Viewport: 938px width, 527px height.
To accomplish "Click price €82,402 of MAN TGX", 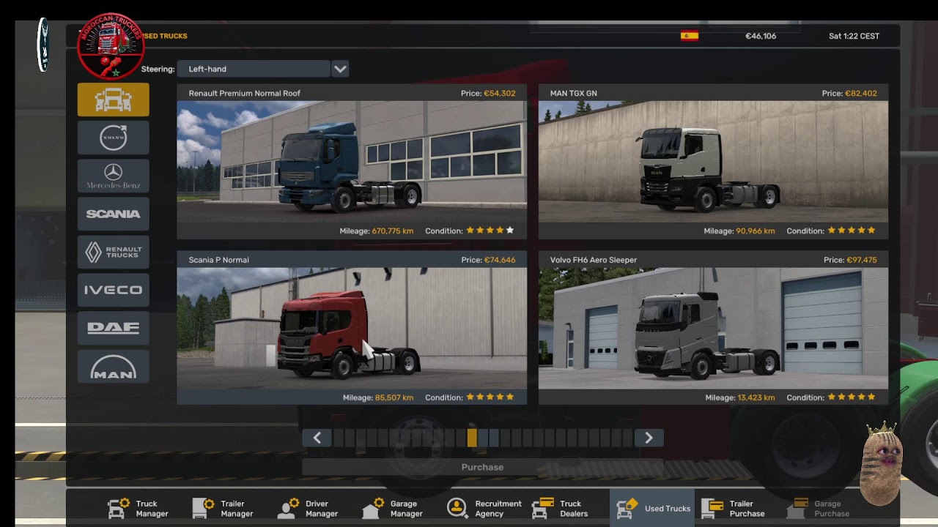I will [x=861, y=93].
